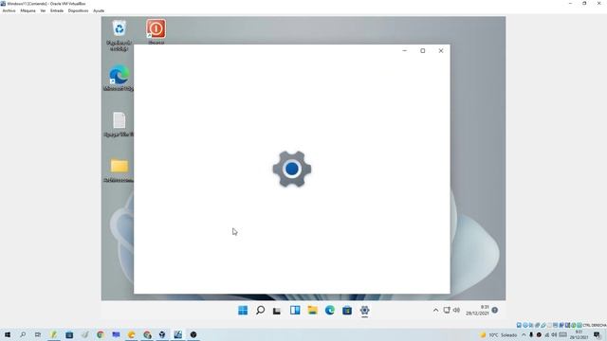Open the guest notification badge beside clock

pyautogui.click(x=495, y=310)
